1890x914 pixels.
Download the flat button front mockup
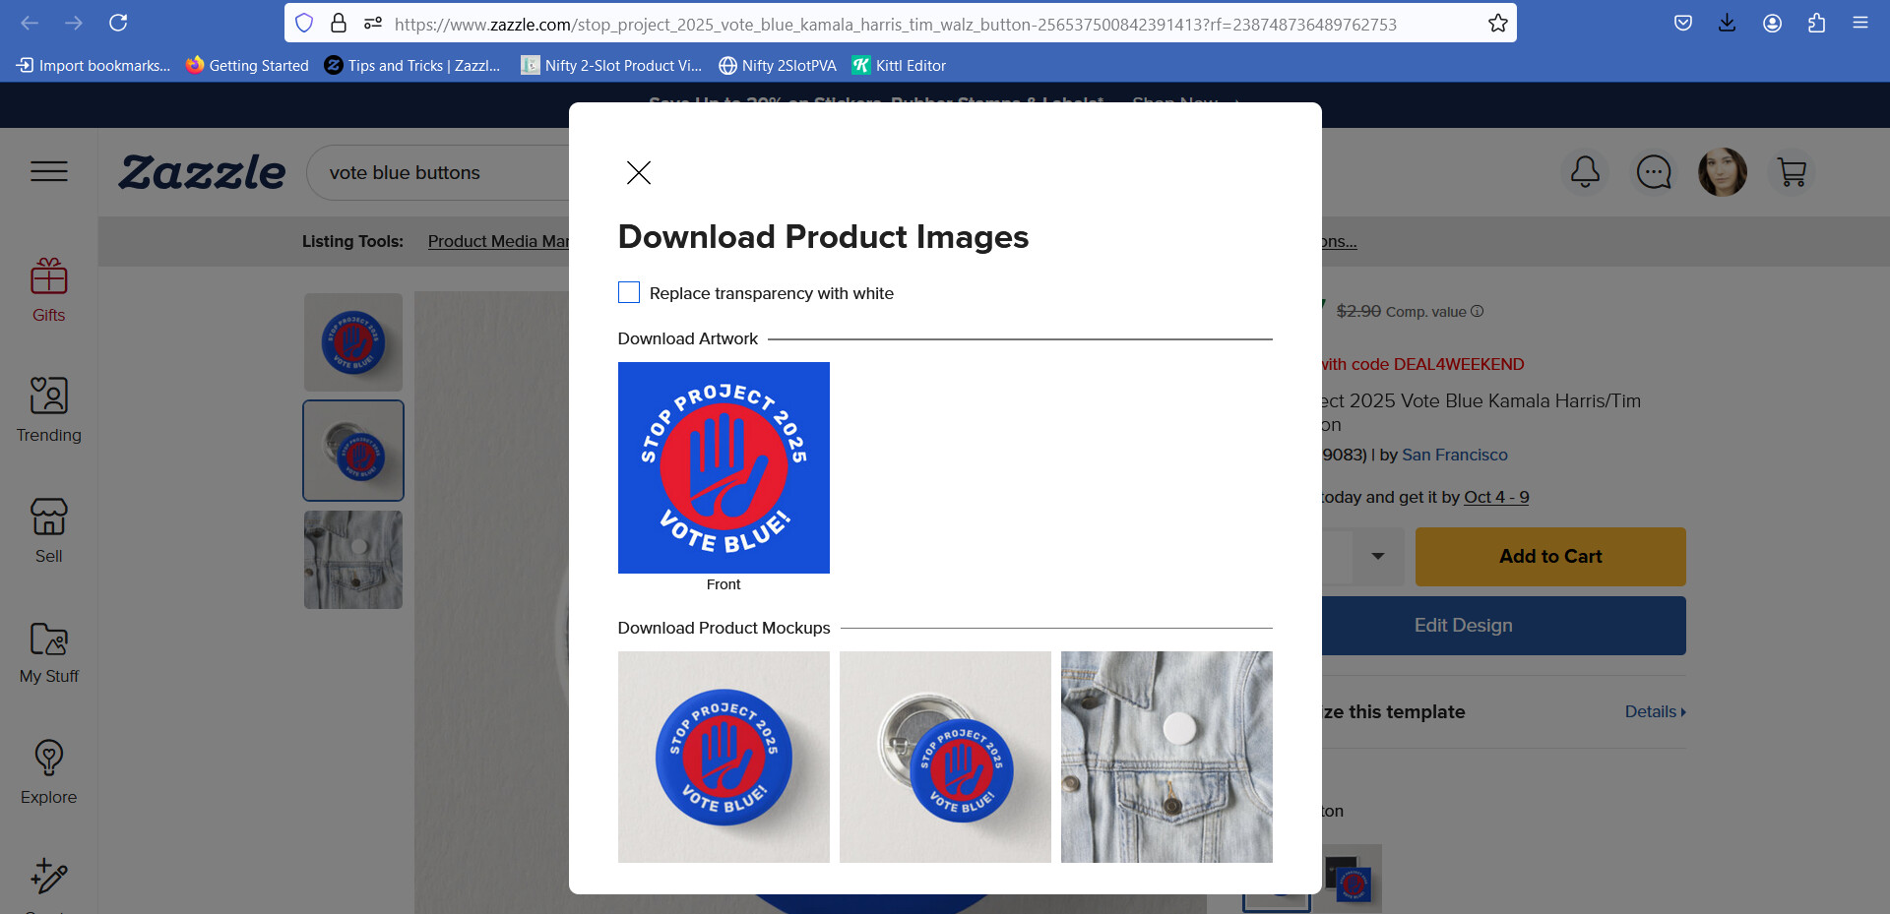click(x=724, y=757)
